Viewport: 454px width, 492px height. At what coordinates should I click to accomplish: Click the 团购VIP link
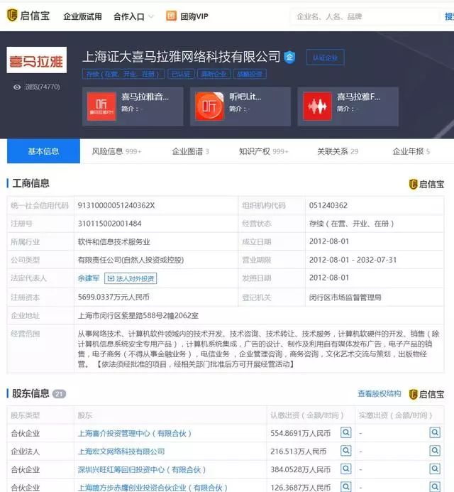194,16
